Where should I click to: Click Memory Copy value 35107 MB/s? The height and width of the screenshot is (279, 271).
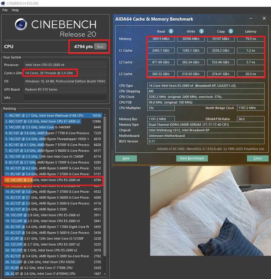[221, 39]
